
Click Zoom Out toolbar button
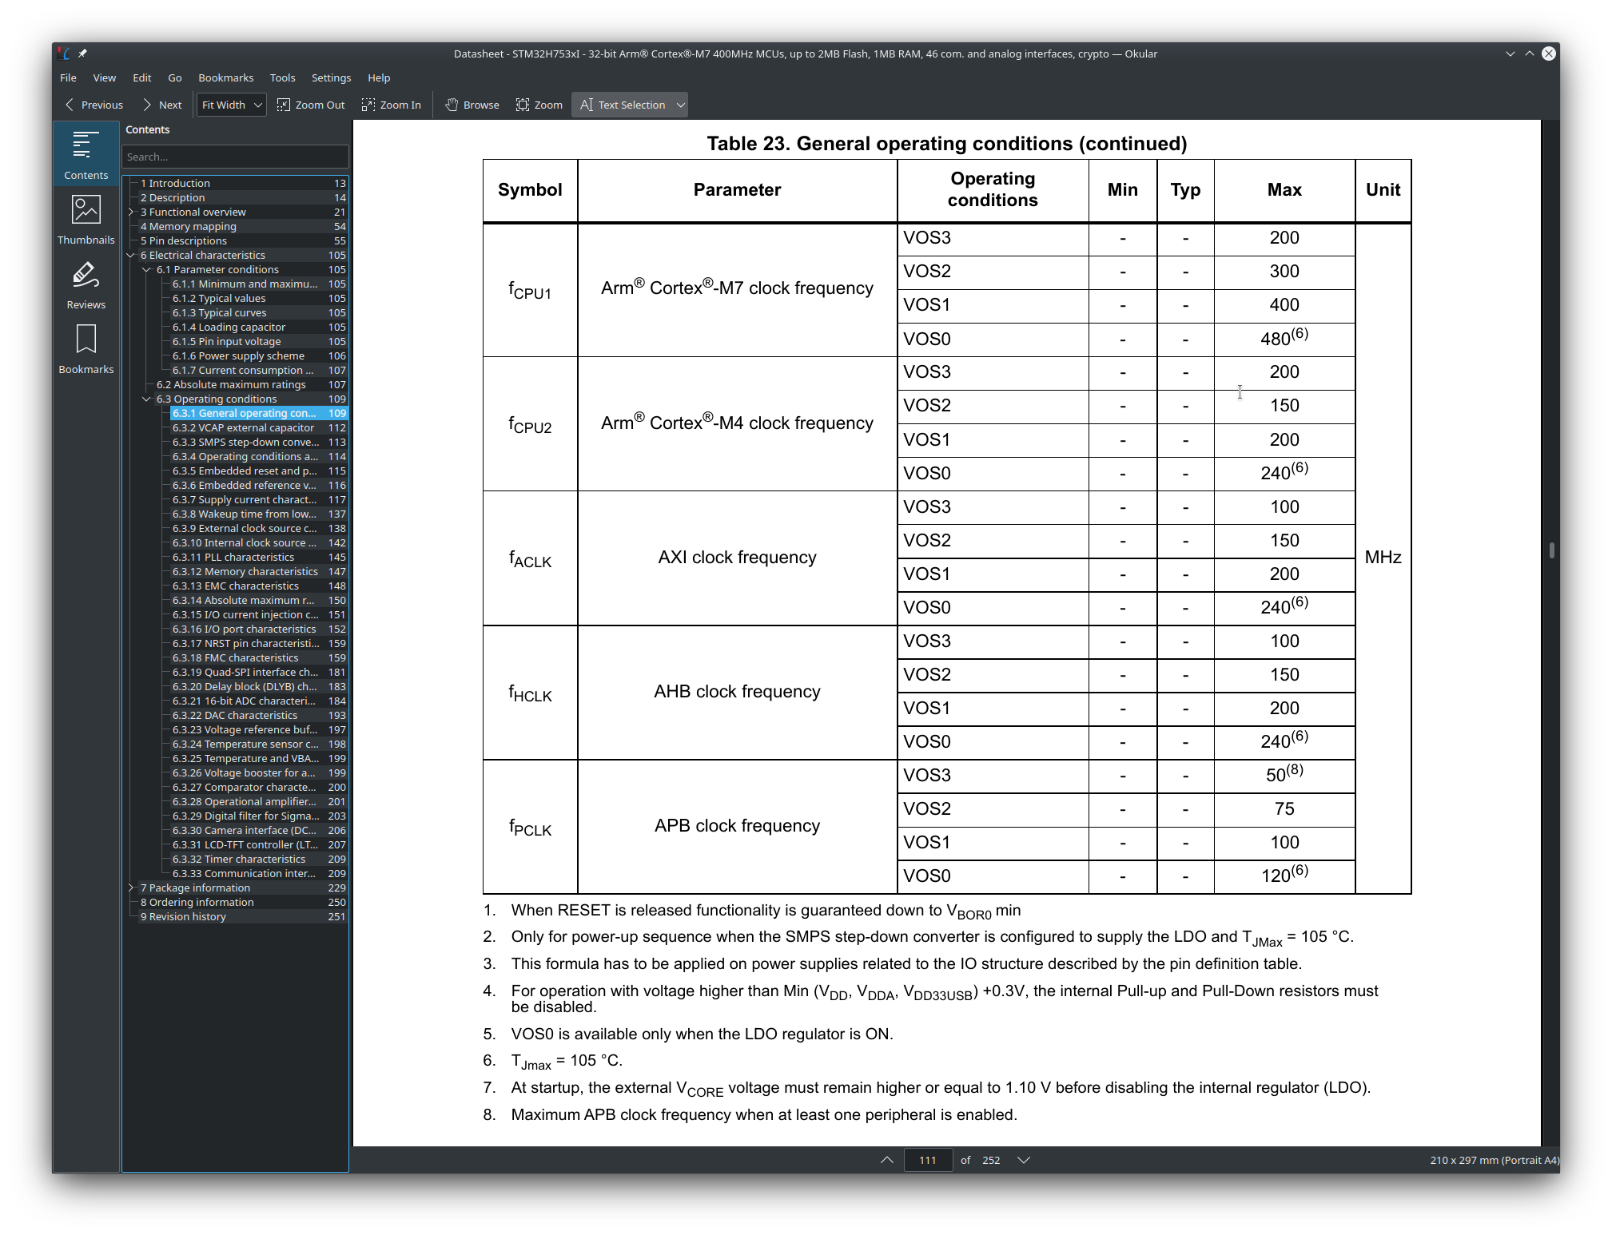point(311,105)
